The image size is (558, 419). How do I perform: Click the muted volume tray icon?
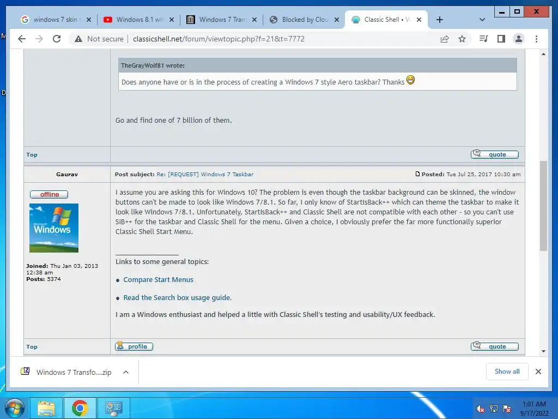click(x=481, y=409)
